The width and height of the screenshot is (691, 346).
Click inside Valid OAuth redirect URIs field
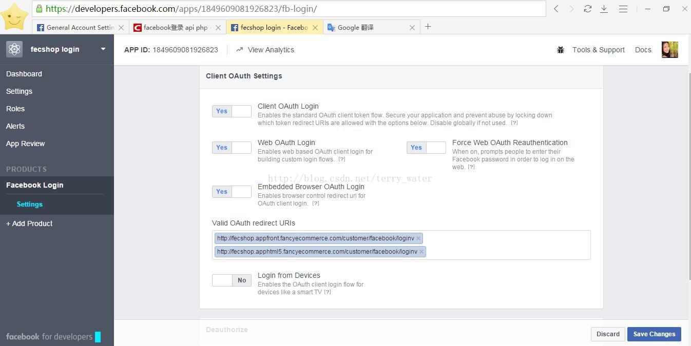(401, 245)
